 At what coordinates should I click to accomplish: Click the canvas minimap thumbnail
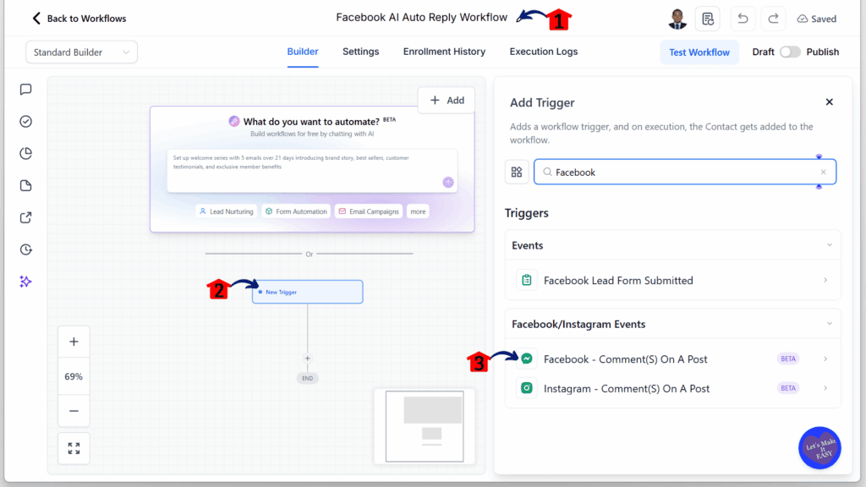pyautogui.click(x=425, y=426)
